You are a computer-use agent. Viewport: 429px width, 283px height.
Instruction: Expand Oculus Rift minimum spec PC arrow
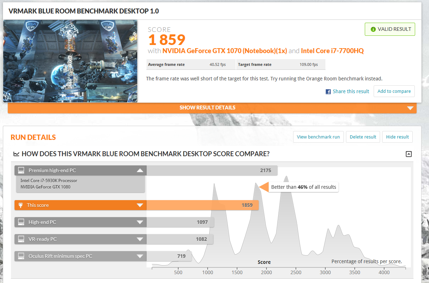[140, 256]
